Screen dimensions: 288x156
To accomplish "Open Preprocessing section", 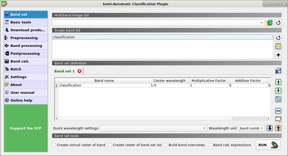I will pos(26,38).
